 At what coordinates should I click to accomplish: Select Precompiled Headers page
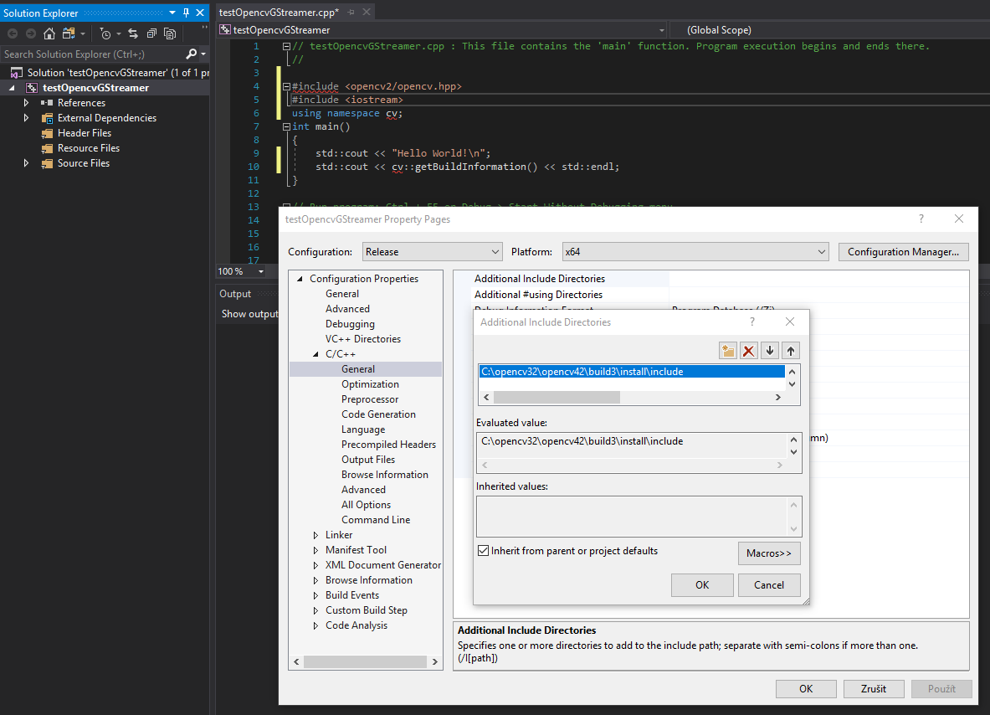(389, 445)
